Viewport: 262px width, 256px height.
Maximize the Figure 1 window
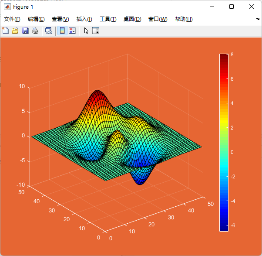(x=232, y=7)
